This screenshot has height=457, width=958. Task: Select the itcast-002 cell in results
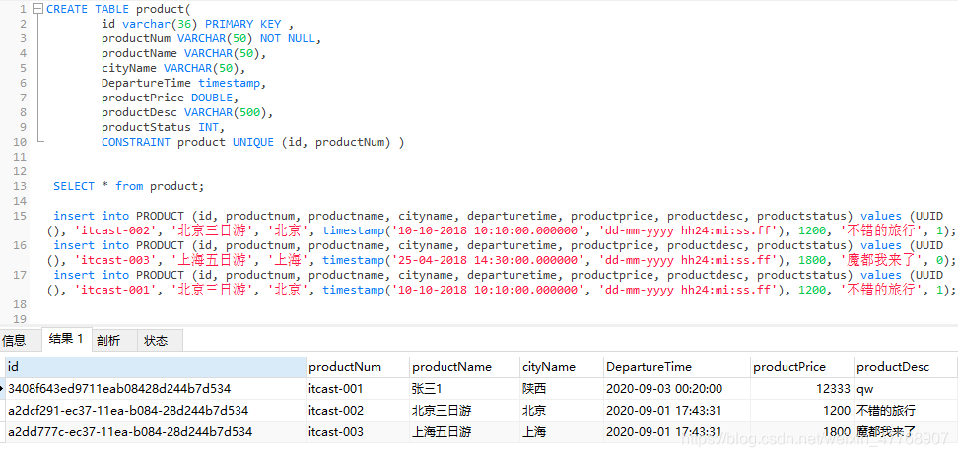pyautogui.click(x=358, y=411)
